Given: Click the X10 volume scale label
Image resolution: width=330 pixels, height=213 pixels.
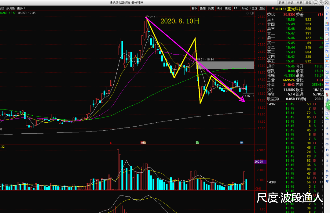Looking at the screenshot, I should pos(257,189).
